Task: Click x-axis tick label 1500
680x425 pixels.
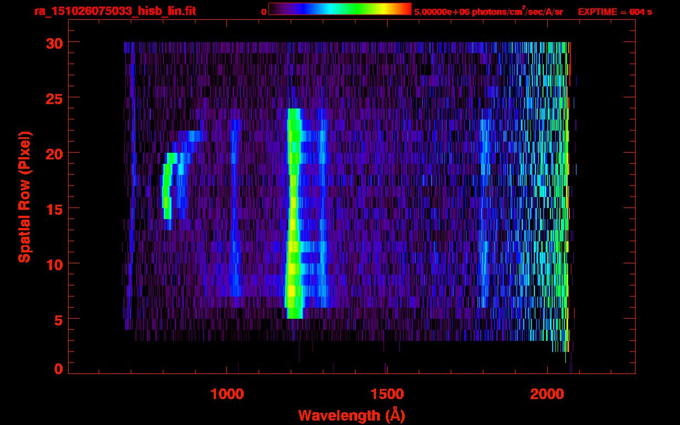Action: pos(387,394)
